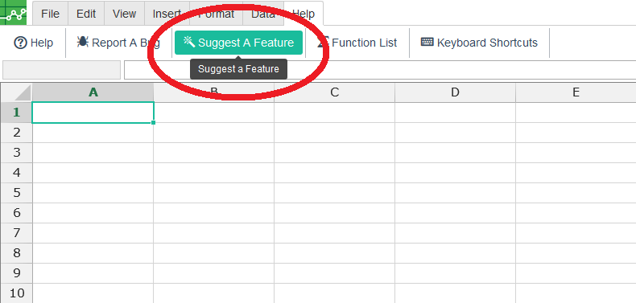This screenshot has width=636, height=303.
Task: Click the question mark Help icon
Action: [x=20, y=43]
